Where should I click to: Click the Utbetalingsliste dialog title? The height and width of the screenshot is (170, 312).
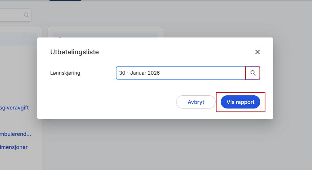click(x=74, y=52)
